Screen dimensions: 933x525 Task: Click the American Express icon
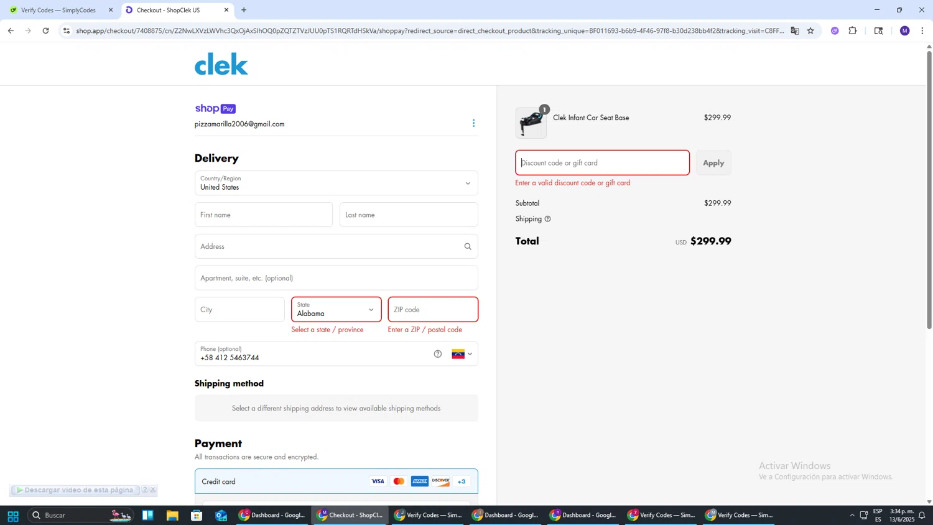(420, 481)
